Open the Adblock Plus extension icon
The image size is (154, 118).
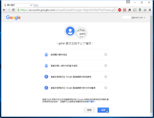120,10
